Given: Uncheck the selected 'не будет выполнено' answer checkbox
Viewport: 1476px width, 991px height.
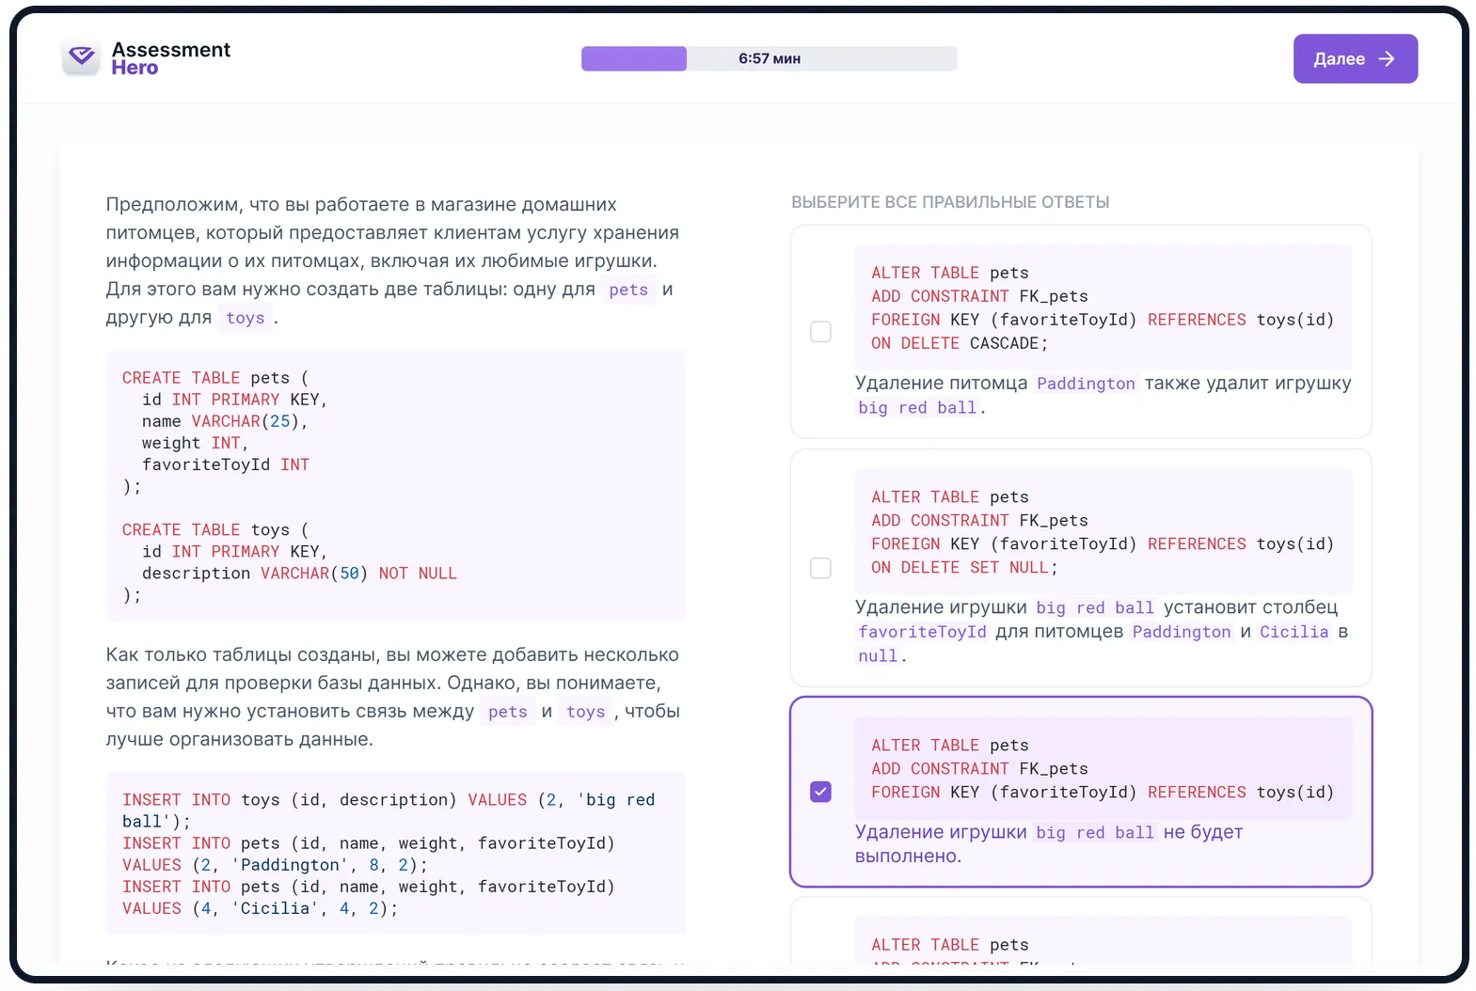Looking at the screenshot, I should (x=820, y=792).
